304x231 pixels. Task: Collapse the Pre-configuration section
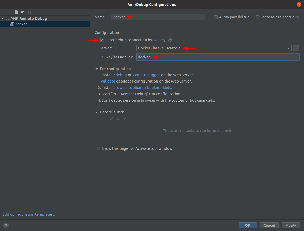click(97, 69)
